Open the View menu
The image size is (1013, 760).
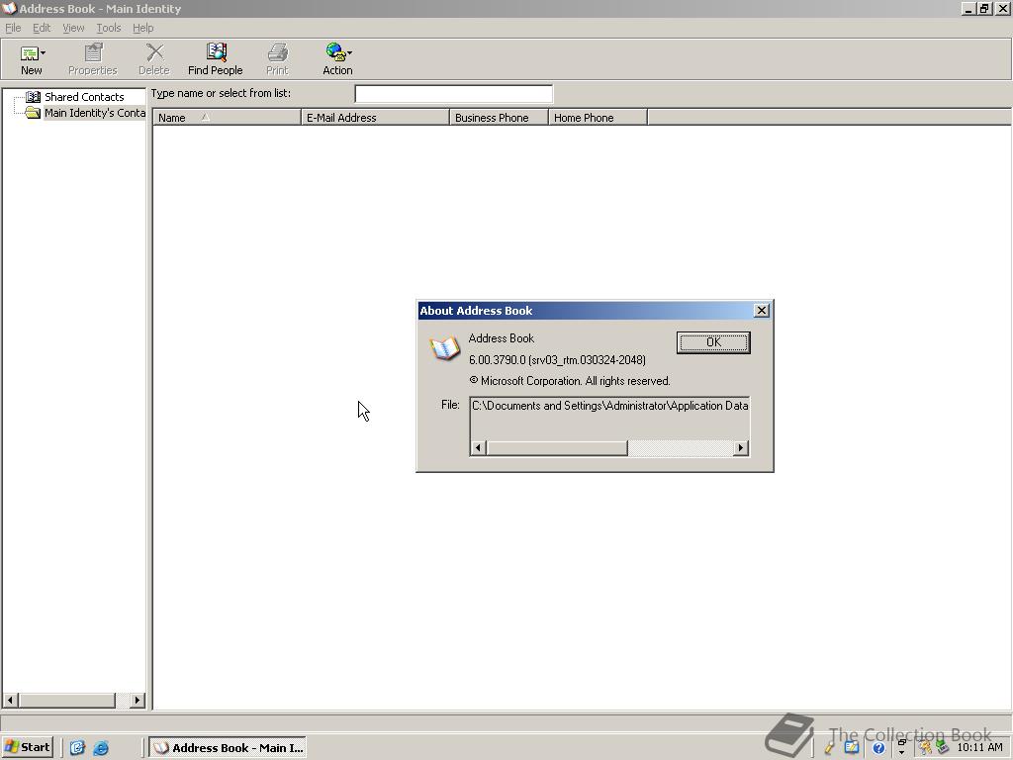click(73, 28)
